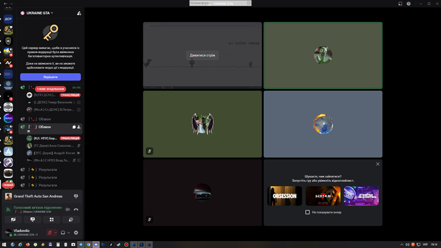Disconnect from the voice call

point(76,209)
